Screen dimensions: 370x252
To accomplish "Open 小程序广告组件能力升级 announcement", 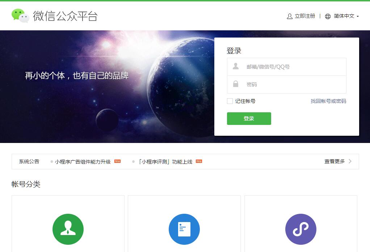I will 83,162.
